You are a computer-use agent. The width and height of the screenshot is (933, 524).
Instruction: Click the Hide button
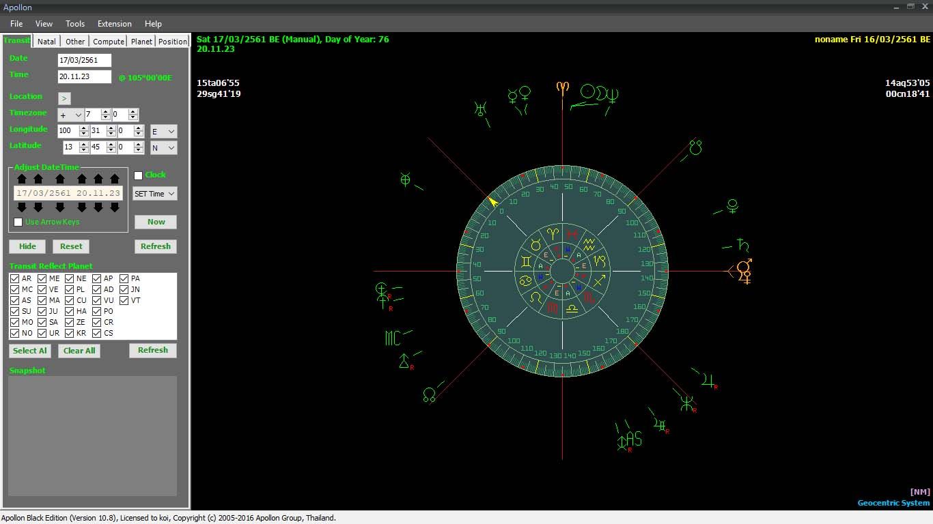(27, 246)
